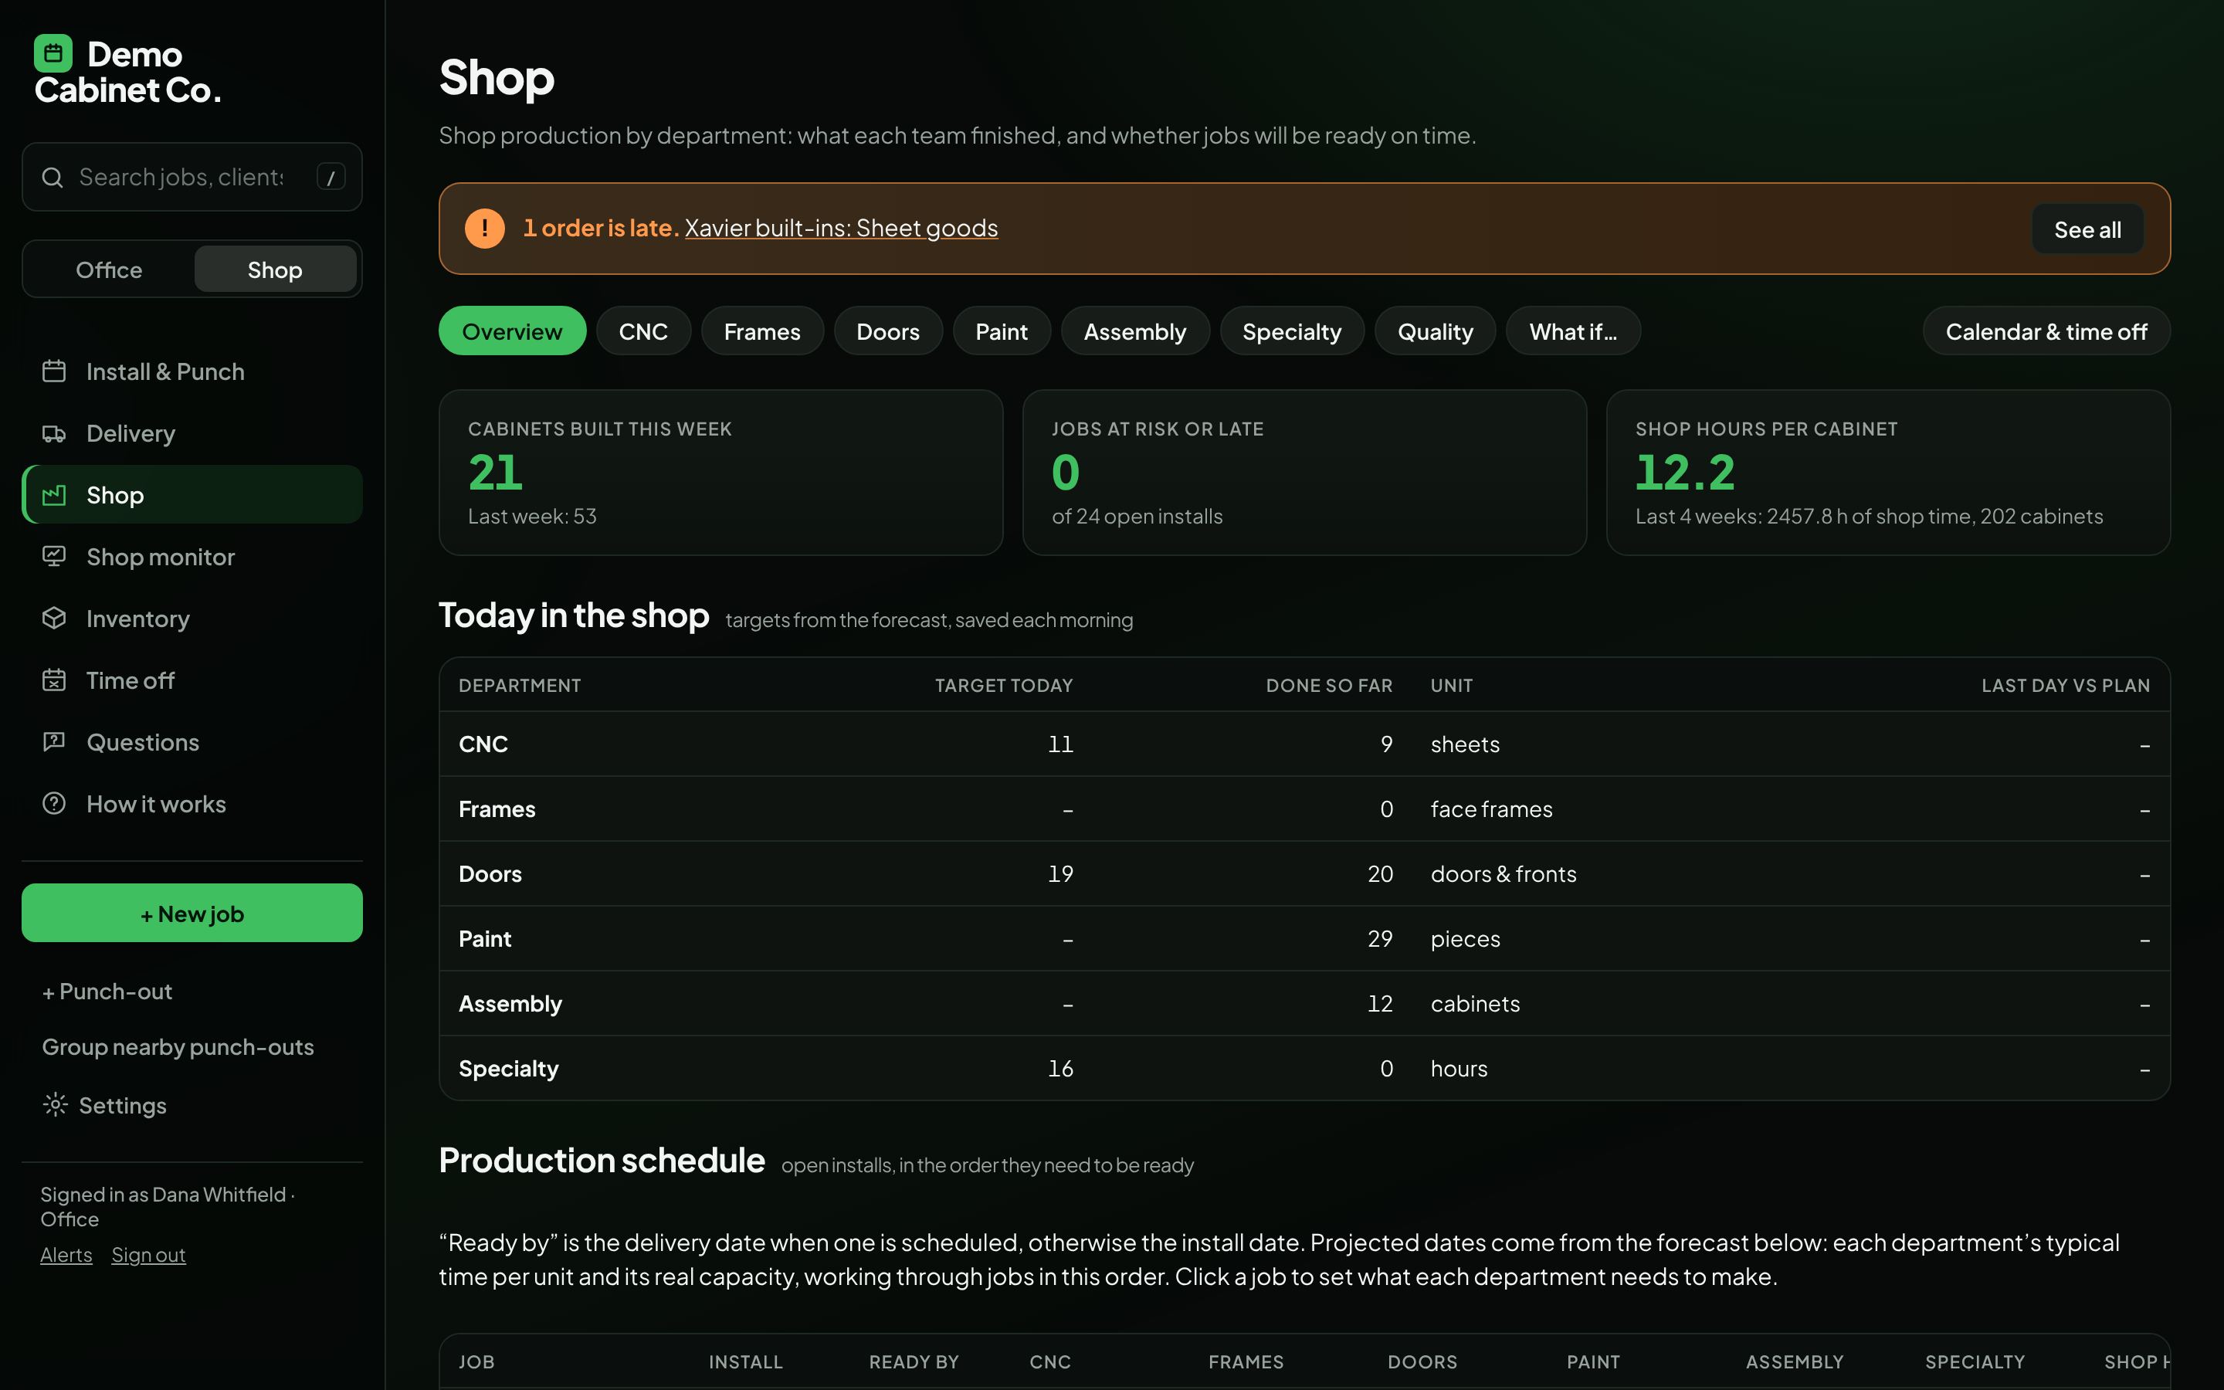The height and width of the screenshot is (1390, 2224).
Task: Click the search magnifier icon
Action: coord(53,178)
